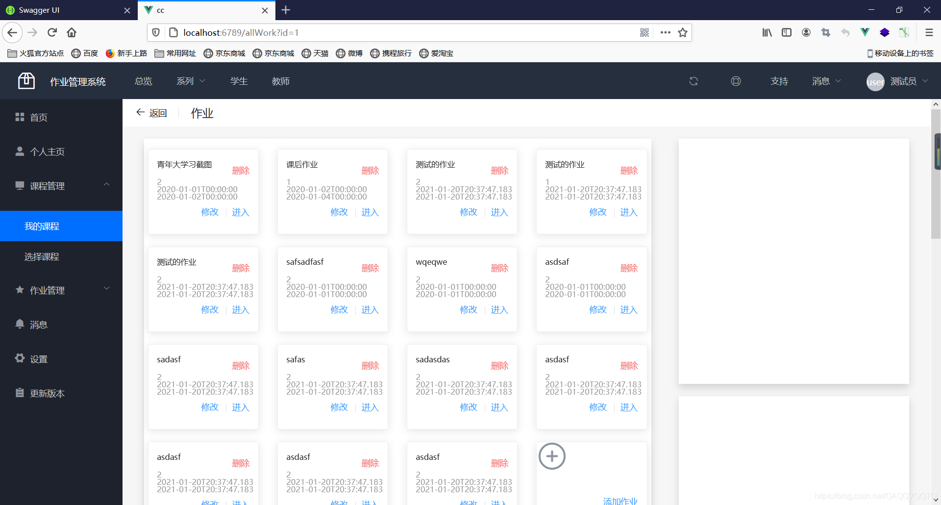Select 我的课程 in sidebar

[x=61, y=226]
